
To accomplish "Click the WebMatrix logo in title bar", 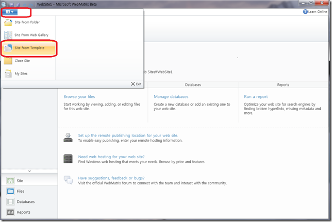I will (4, 4).
